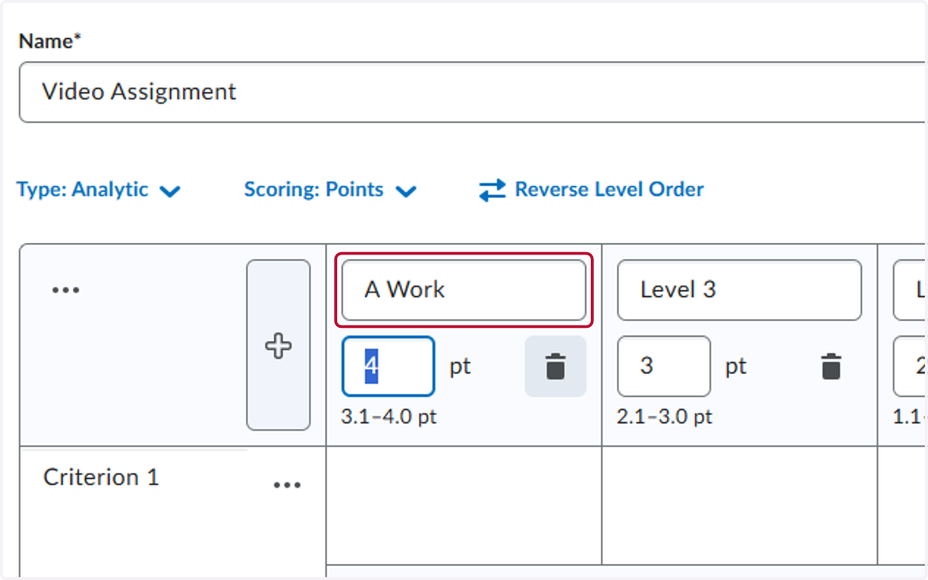The image size is (928, 580).
Task: Click the 4 pt points field
Action: pos(388,366)
